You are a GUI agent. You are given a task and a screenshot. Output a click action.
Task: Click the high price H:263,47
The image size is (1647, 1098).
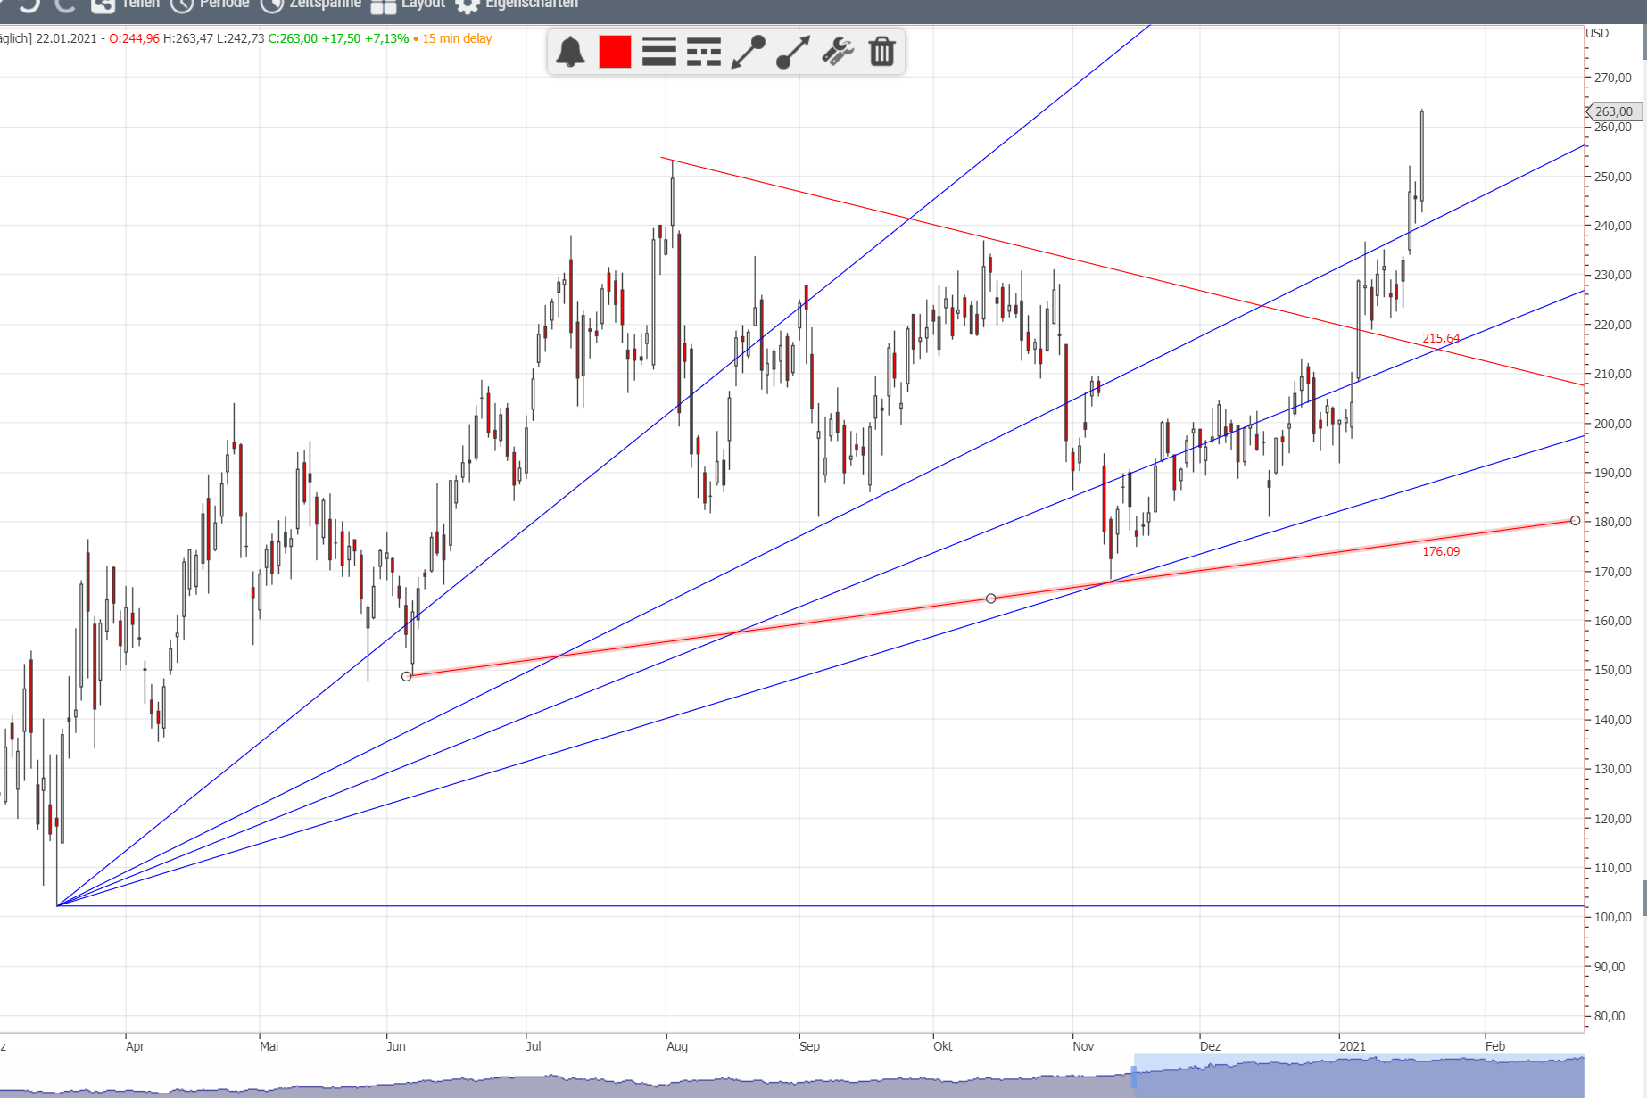coord(188,38)
